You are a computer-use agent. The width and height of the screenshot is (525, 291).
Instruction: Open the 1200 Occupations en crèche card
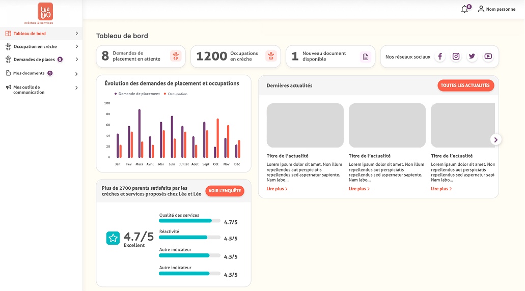click(236, 56)
